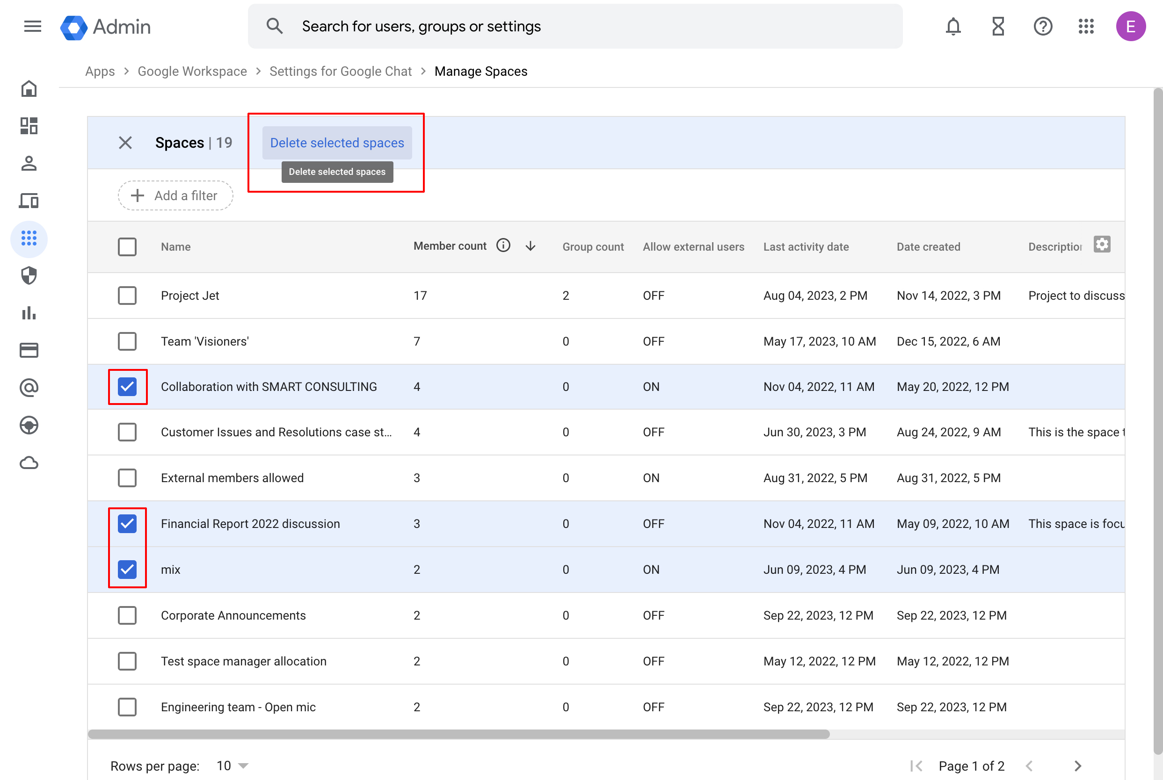
Task: Click the hourglass tasks icon
Action: 998,26
